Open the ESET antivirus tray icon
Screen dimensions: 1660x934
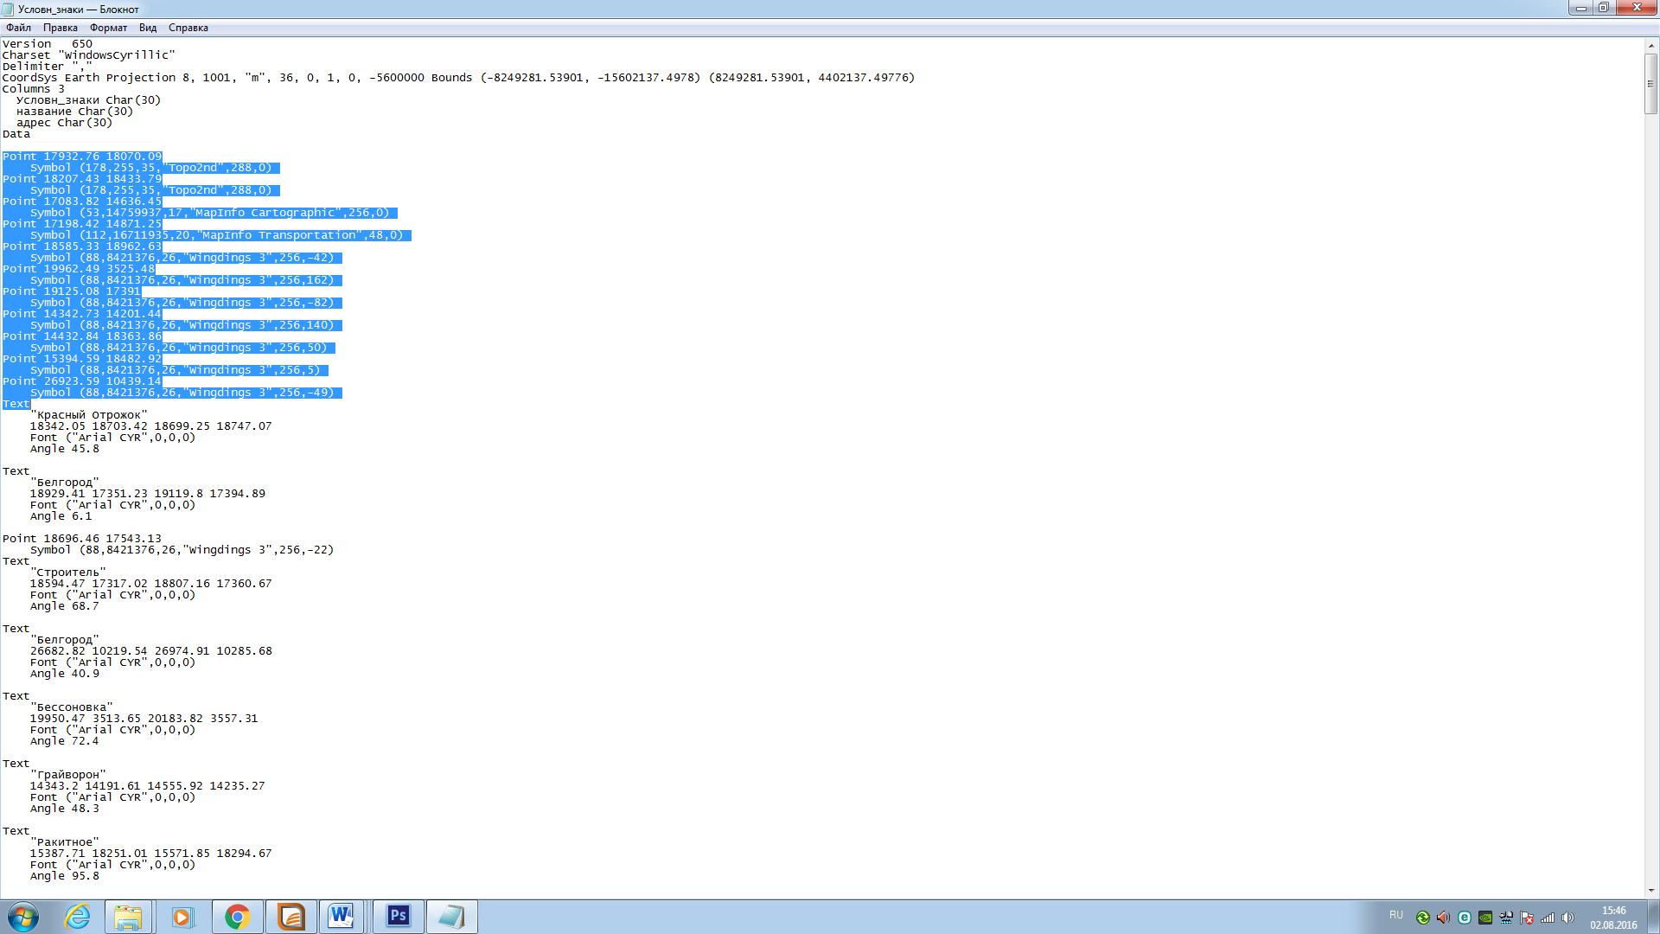pyautogui.click(x=1465, y=918)
